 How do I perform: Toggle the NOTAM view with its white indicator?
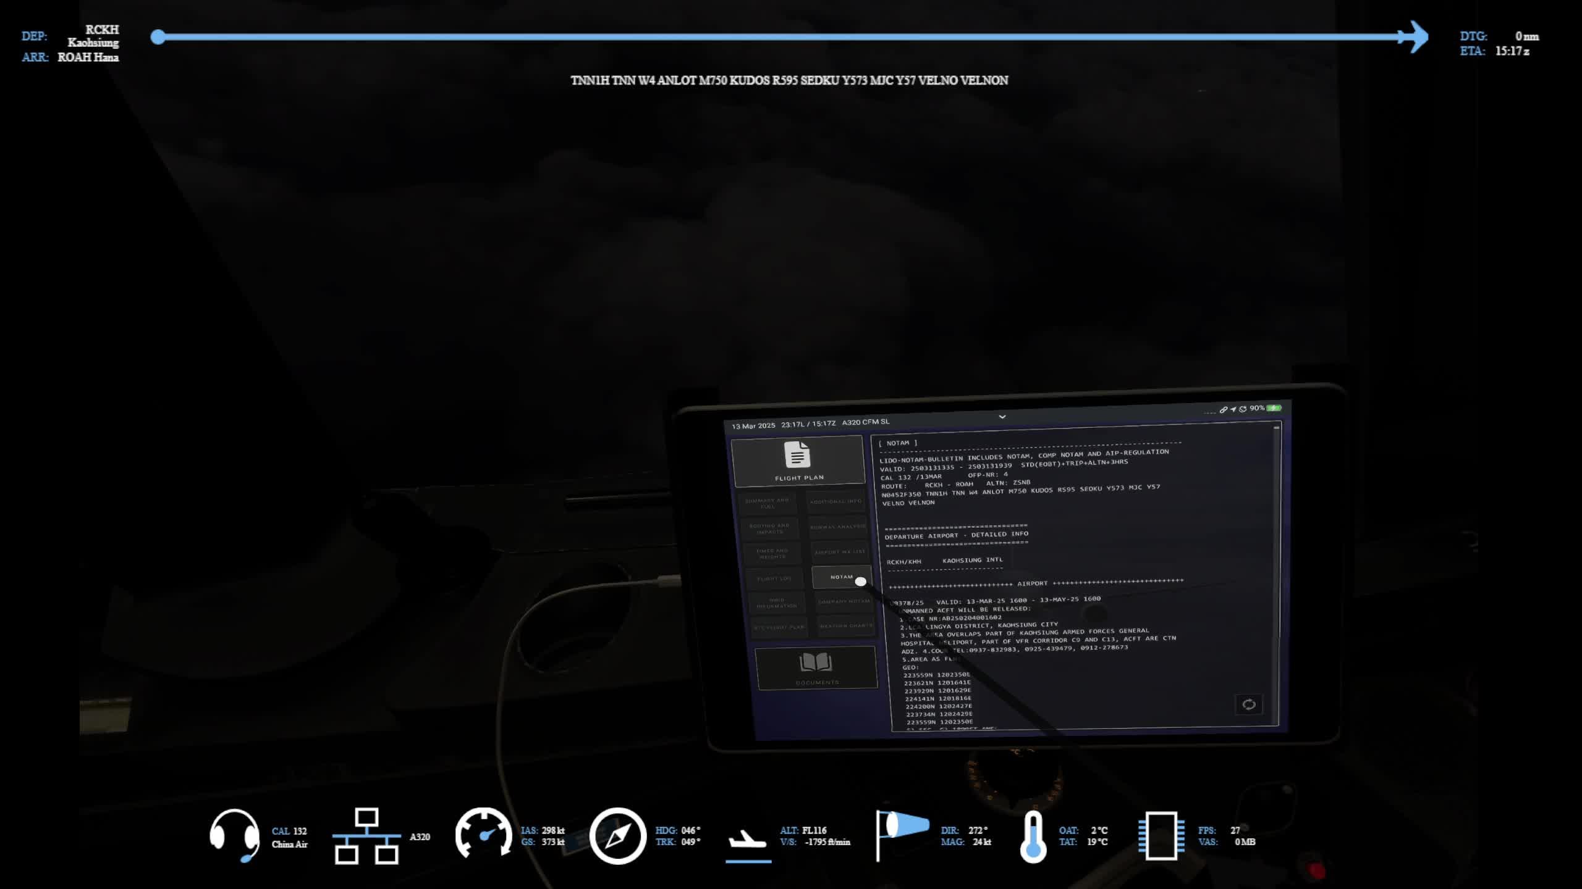click(x=860, y=581)
